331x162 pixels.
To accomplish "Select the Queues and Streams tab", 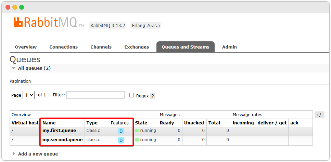I will coord(186,47).
